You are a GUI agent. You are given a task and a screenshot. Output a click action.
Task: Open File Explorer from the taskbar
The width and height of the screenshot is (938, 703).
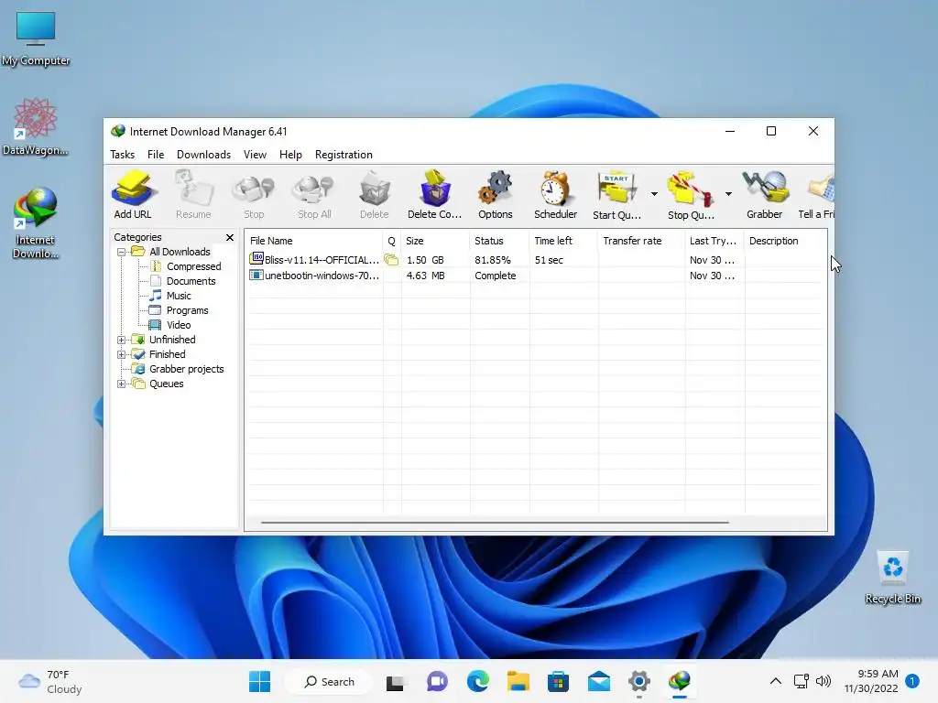(x=518, y=681)
